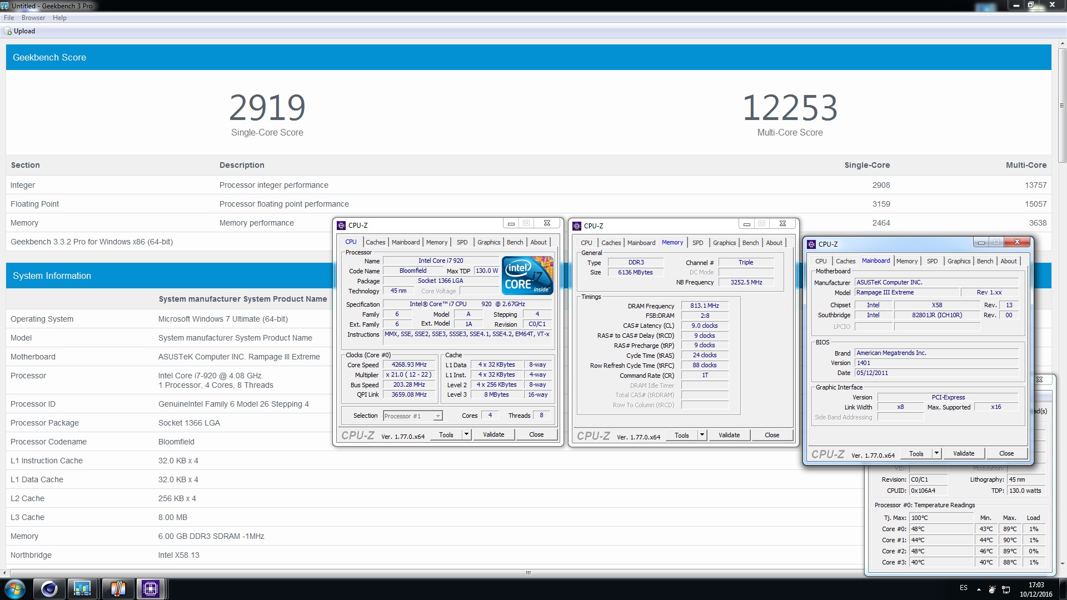Click the Intel Core i7 inside logo
The width and height of the screenshot is (1067, 600).
pos(527,276)
